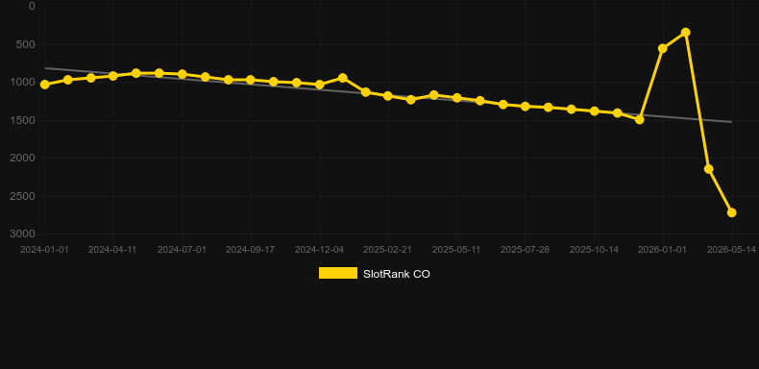Select the first data point at 2024-01-01
The width and height of the screenshot is (759, 369).
pyautogui.click(x=44, y=85)
